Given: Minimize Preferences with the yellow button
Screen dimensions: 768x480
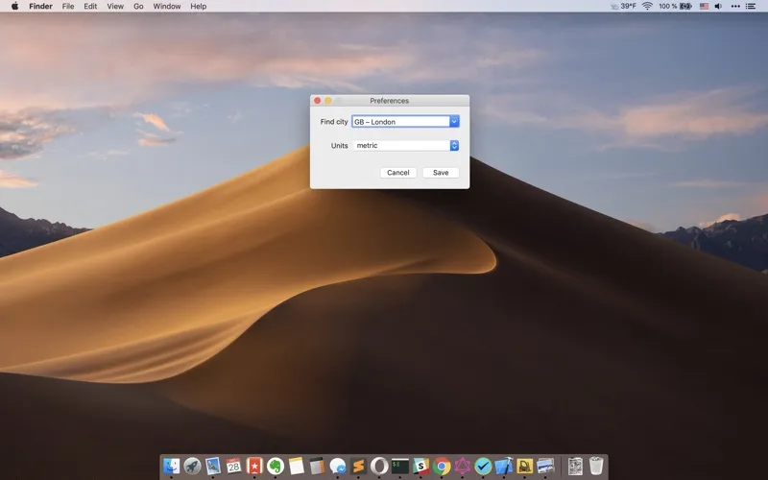Looking at the screenshot, I should tap(328, 101).
